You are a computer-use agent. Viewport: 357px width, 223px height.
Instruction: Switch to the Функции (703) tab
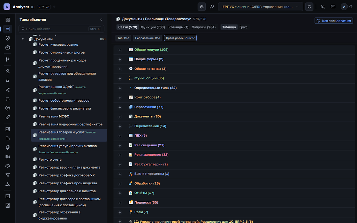(x=153, y=27)
